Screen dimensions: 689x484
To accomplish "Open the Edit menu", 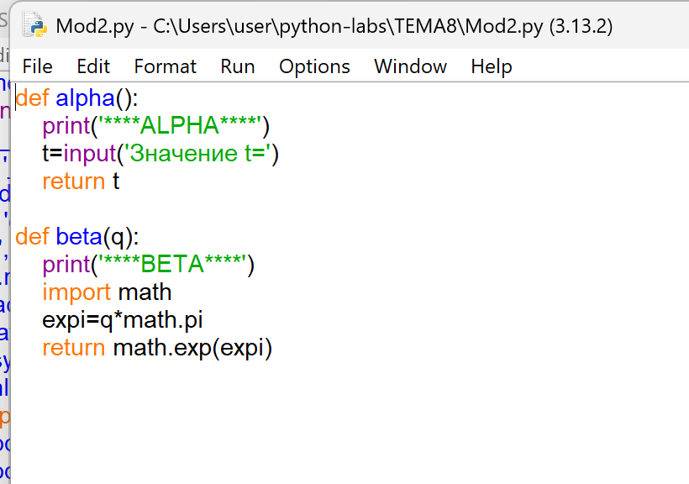I will coord(93,66).
